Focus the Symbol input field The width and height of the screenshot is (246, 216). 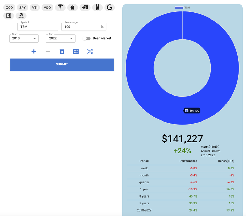[38, 27]
